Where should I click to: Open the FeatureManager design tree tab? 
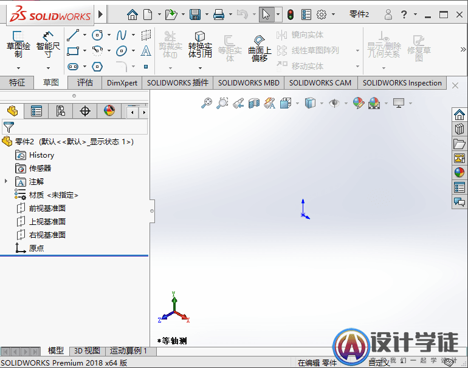(12, 111)
